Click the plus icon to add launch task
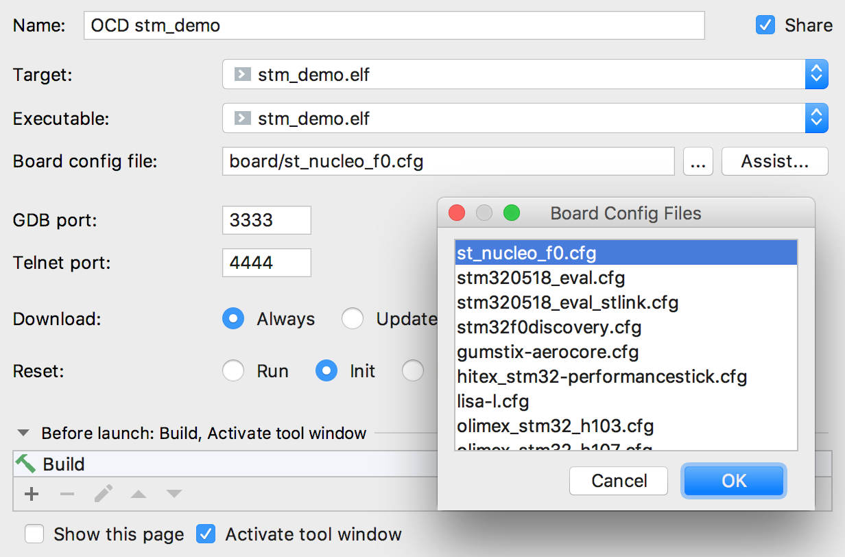The height and width of the screenshot is (557, 845). tap(32, 494)
